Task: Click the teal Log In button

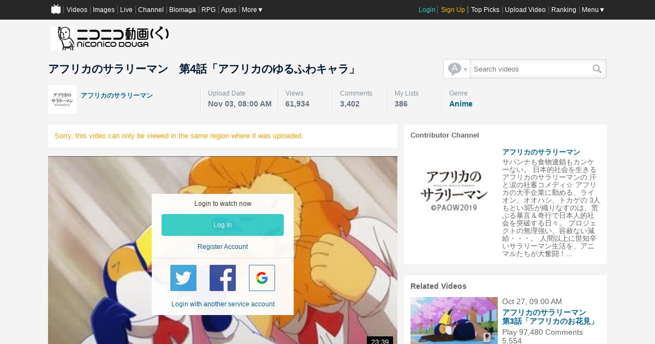Action: (x=223, y=225)
